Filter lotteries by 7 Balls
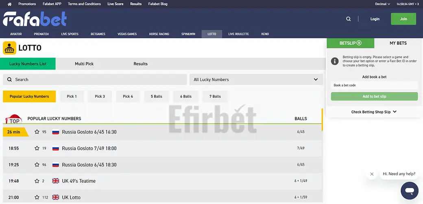 (x=215, y=96)
